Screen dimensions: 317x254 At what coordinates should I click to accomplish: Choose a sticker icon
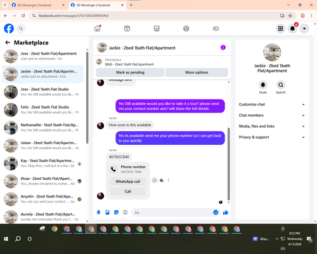(x=116, y=212)
